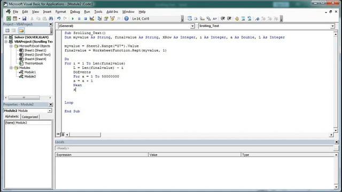342x192 pixels.
Task: Click the Quick Info icon
Action: click(202, 19)
